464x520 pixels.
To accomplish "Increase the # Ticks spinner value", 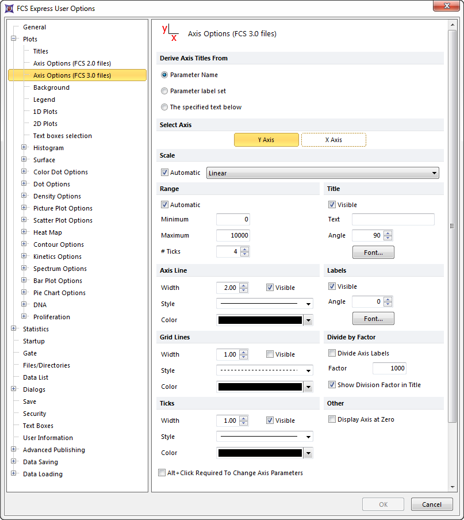I will 245,248.
